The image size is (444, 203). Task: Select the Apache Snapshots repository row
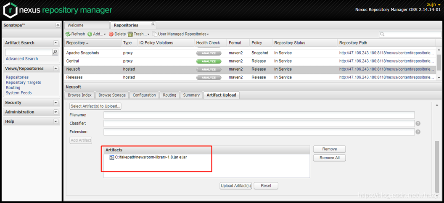(250, 53)
